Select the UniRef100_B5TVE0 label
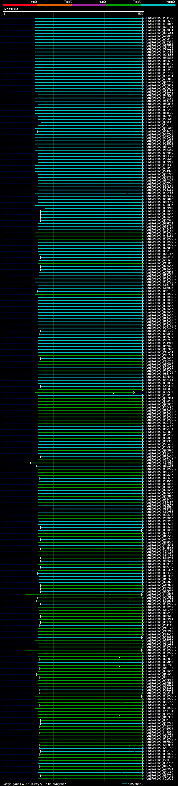The height and width of the screenshot is (786, 178). [160, 435]
